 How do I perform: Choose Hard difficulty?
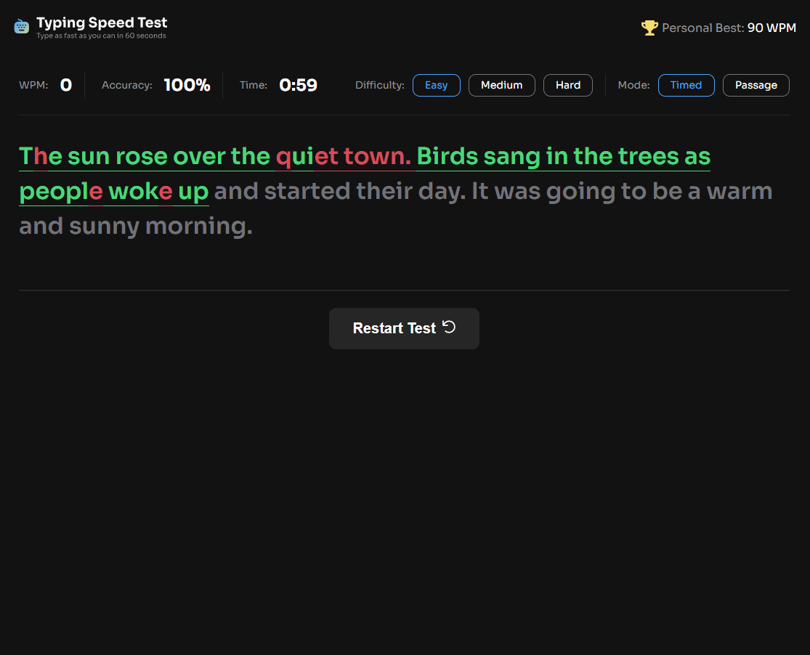click(x=567, y=85)
